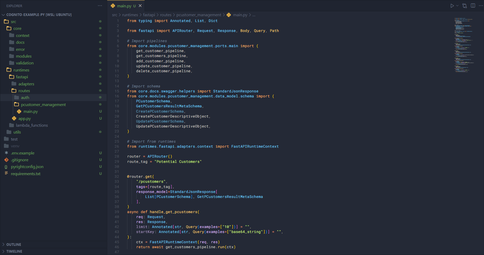Screen dimensions: 484x255
Task: Select the main.py editor tab
Action: pos(124,6)
